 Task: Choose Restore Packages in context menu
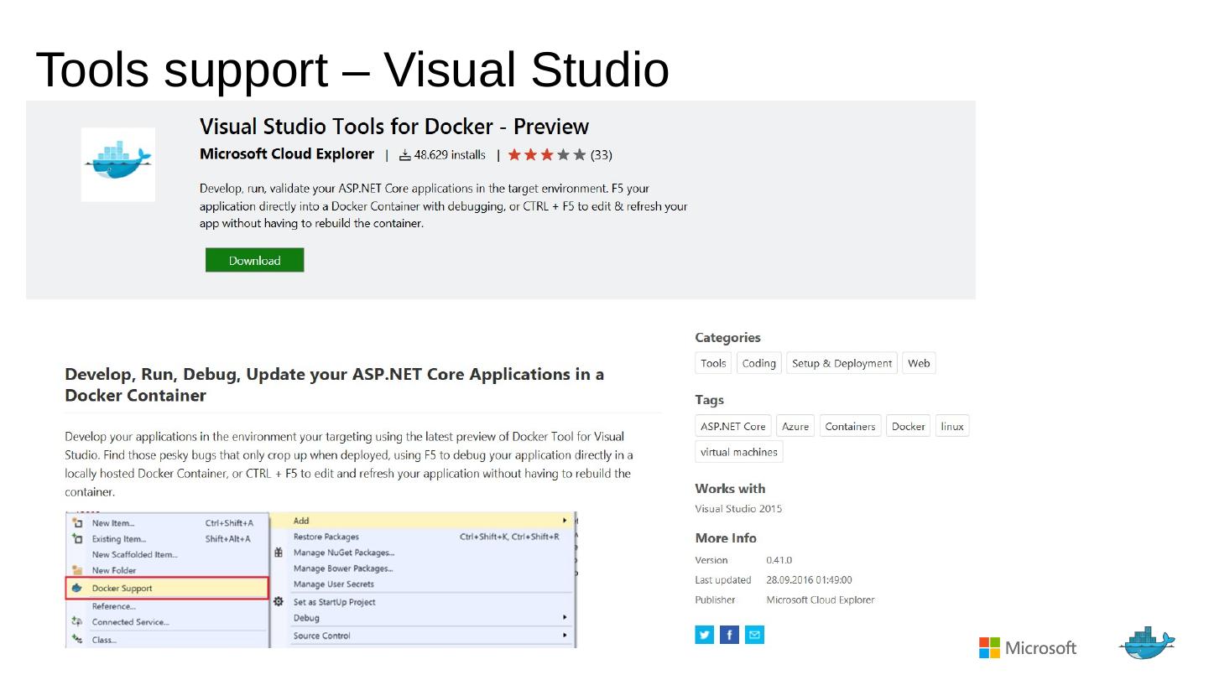[x=326, y=537]
